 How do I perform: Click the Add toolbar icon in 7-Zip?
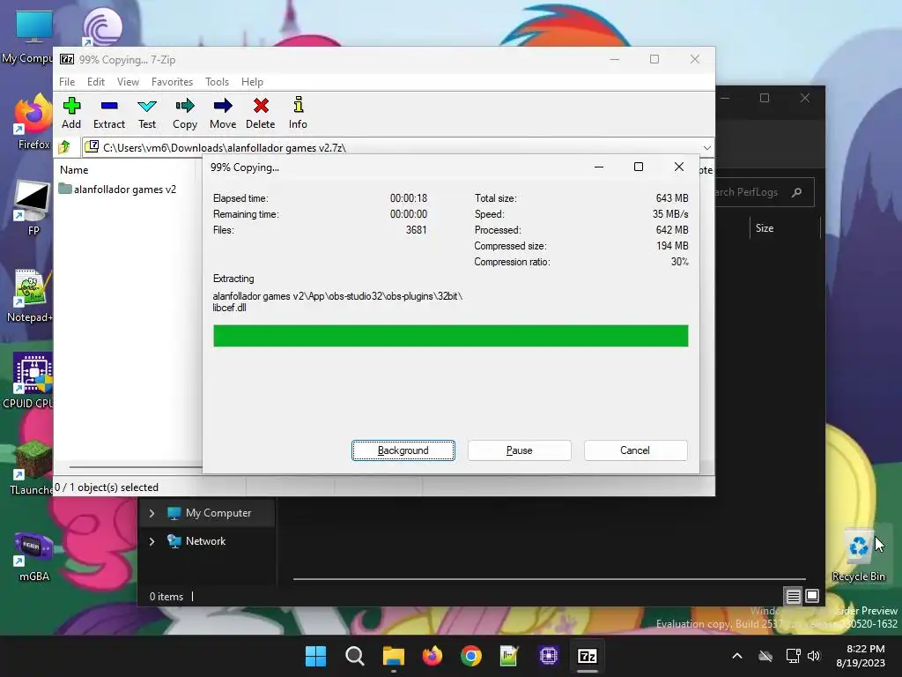coord(71,113)
